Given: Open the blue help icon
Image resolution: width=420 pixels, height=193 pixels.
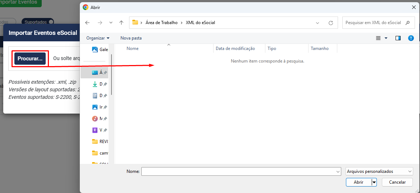Looking at the screenshot, I should (x=411, y=38).
